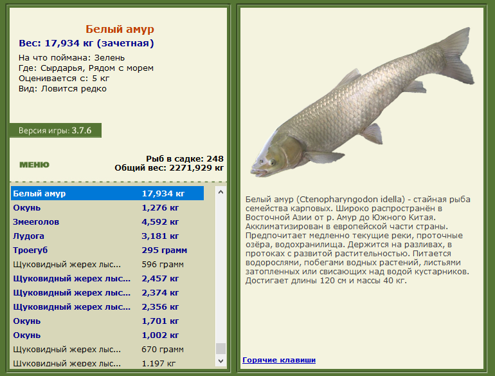
Task: Select Окунь 1,701 кг entry
Action: (107, 321)
